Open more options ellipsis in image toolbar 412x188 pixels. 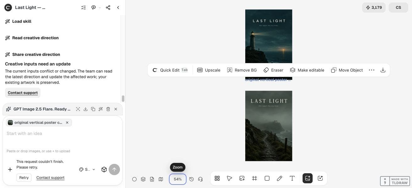pos(371,70)
